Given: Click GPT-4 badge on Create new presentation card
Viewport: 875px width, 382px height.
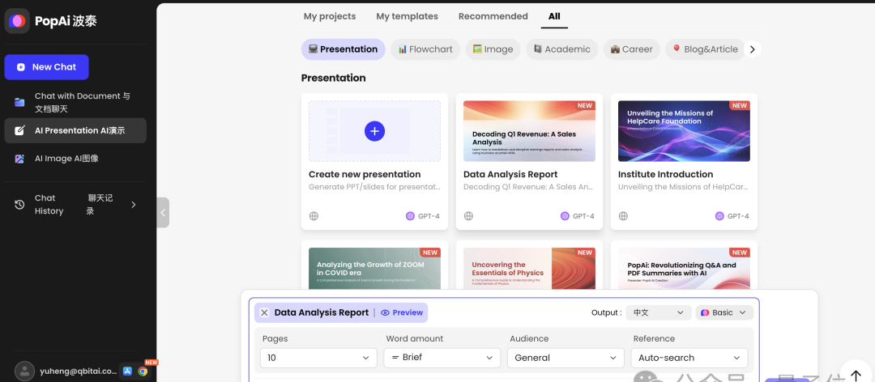Looking at the screenshot, I should click(x=423, y=216).
